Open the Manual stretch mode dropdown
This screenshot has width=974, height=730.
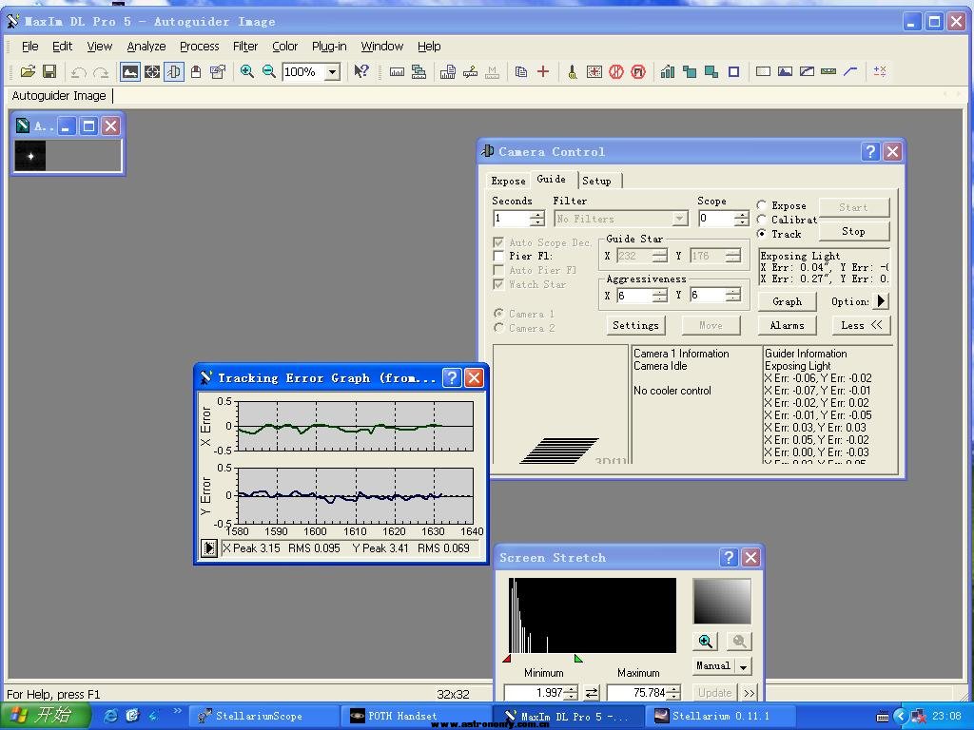click(744, 666)
